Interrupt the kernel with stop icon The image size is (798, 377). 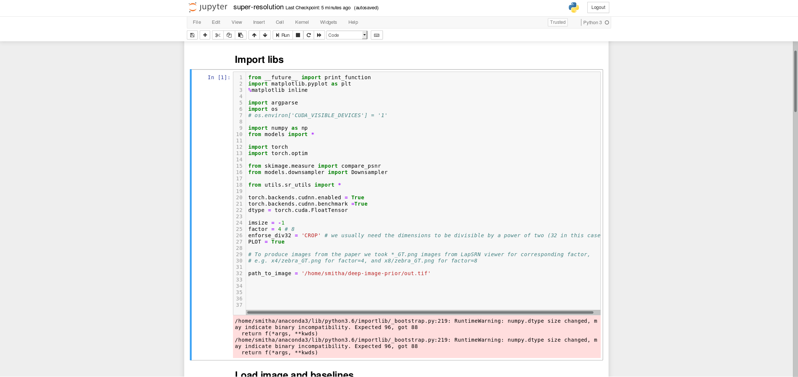(298, 35)
